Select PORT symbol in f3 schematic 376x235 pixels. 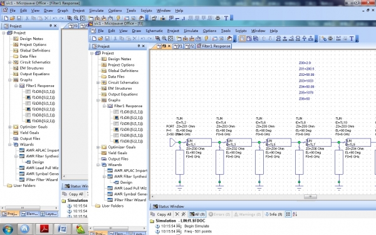(173, 142)
